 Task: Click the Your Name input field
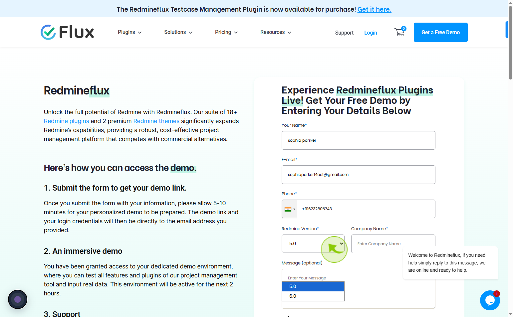pyautogui.click(x=358, y=140)
